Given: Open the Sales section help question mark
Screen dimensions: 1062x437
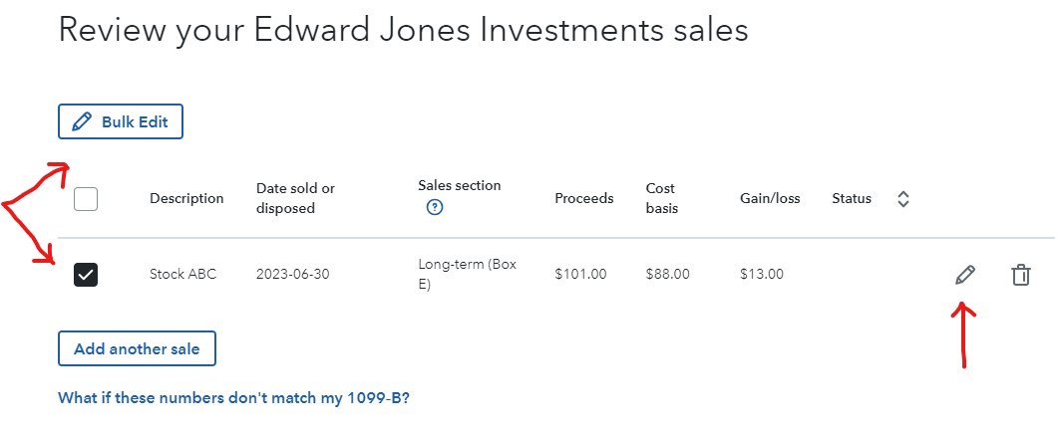Looking at the screenshot, I should 434,208.
